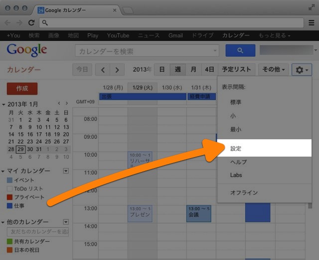
Task: Click the browser address bar
Action: coord(171,23)
